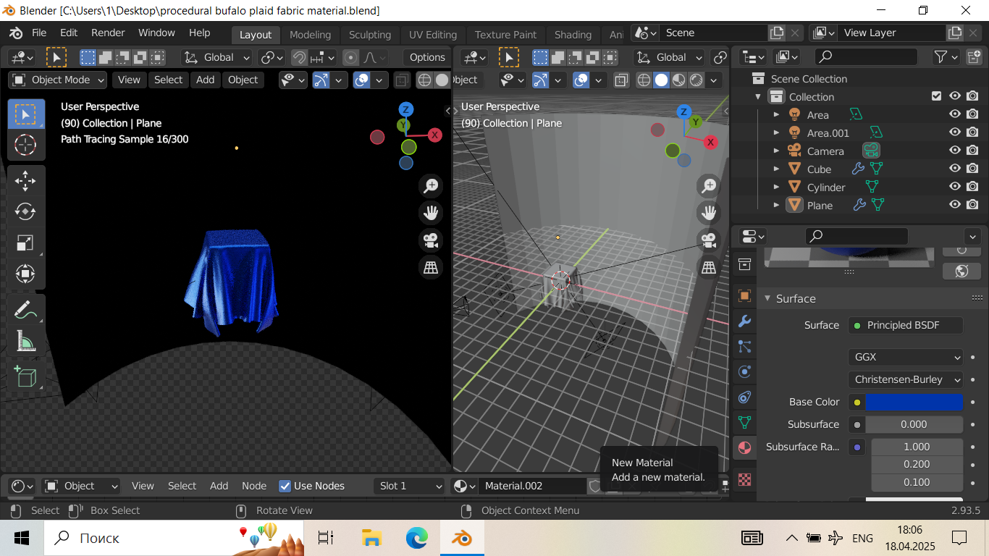This screenshot has height=556, width=989.
Task: Open the Modifier Properties wrench tab
Action: (x=744, y=321)
